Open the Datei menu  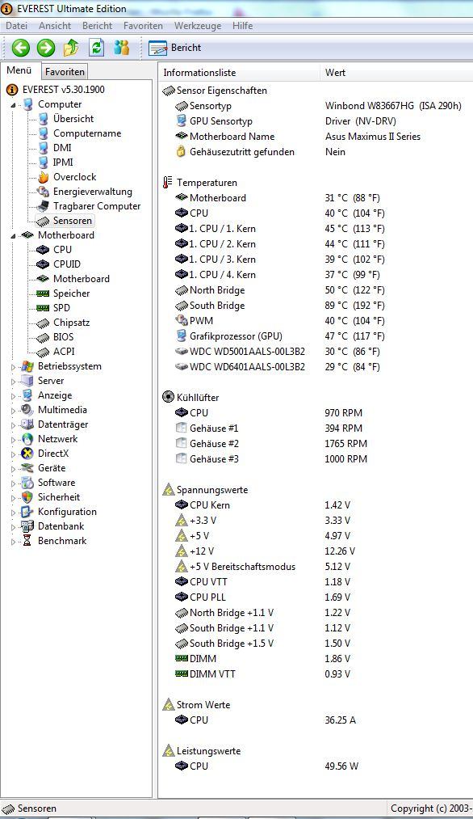point(16,26)
